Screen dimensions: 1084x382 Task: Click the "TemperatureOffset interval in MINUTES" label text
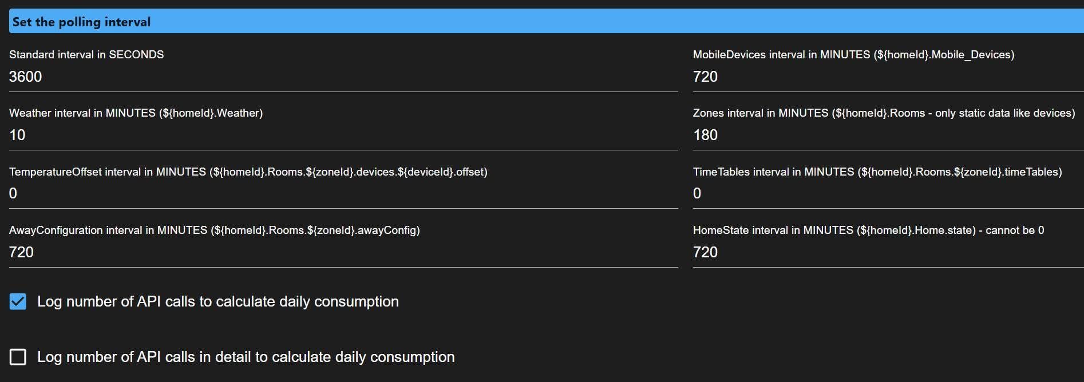click(x=248, y=172)
